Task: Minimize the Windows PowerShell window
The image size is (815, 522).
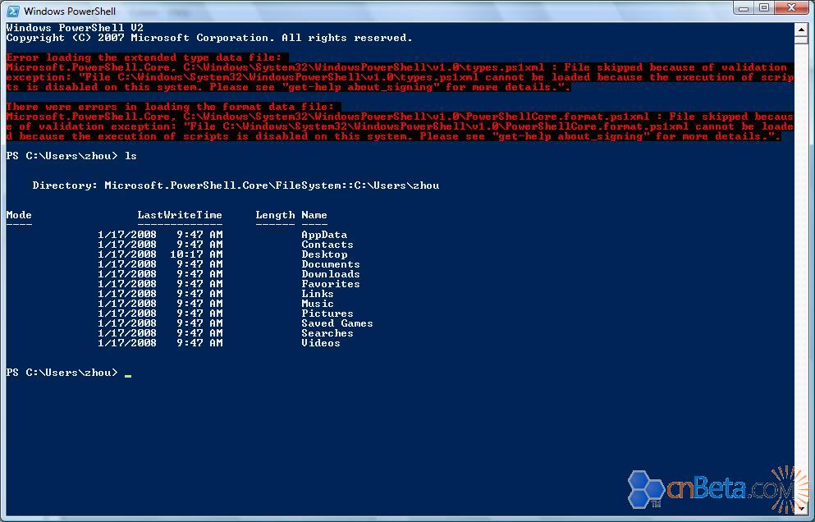Action: click(x=744, y=8)
